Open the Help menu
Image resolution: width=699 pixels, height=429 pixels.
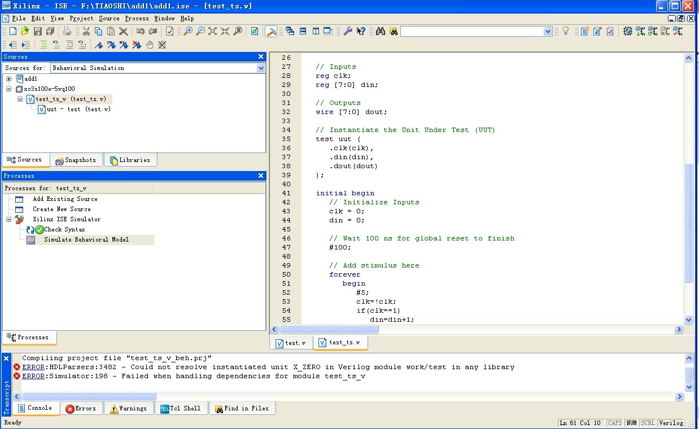pos(187,19)
